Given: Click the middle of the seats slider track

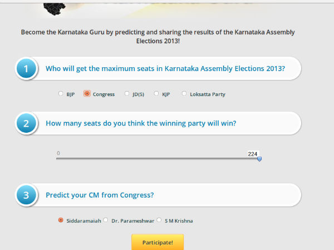Looking at the screenshot, I should click(x=158, y=159).
